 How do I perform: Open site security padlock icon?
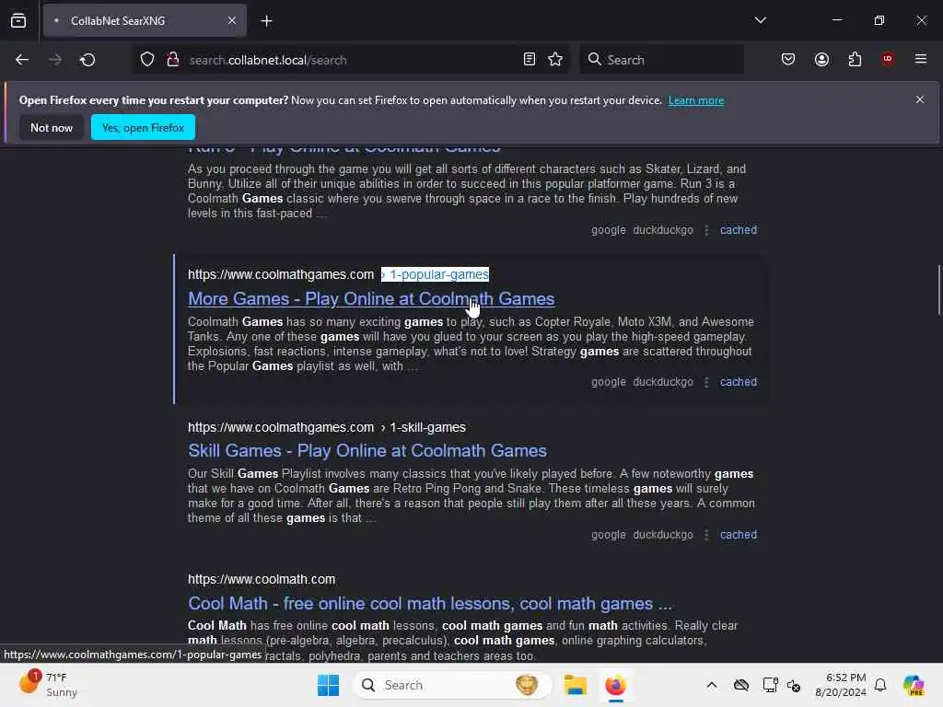tap(172, 60)
